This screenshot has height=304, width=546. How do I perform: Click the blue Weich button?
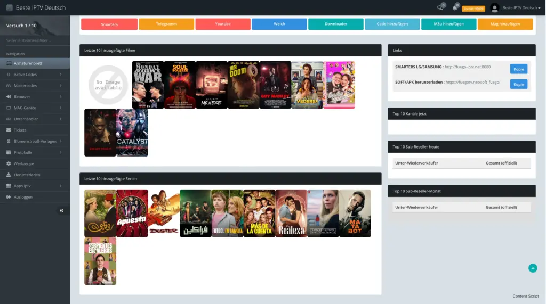[279, 24]
